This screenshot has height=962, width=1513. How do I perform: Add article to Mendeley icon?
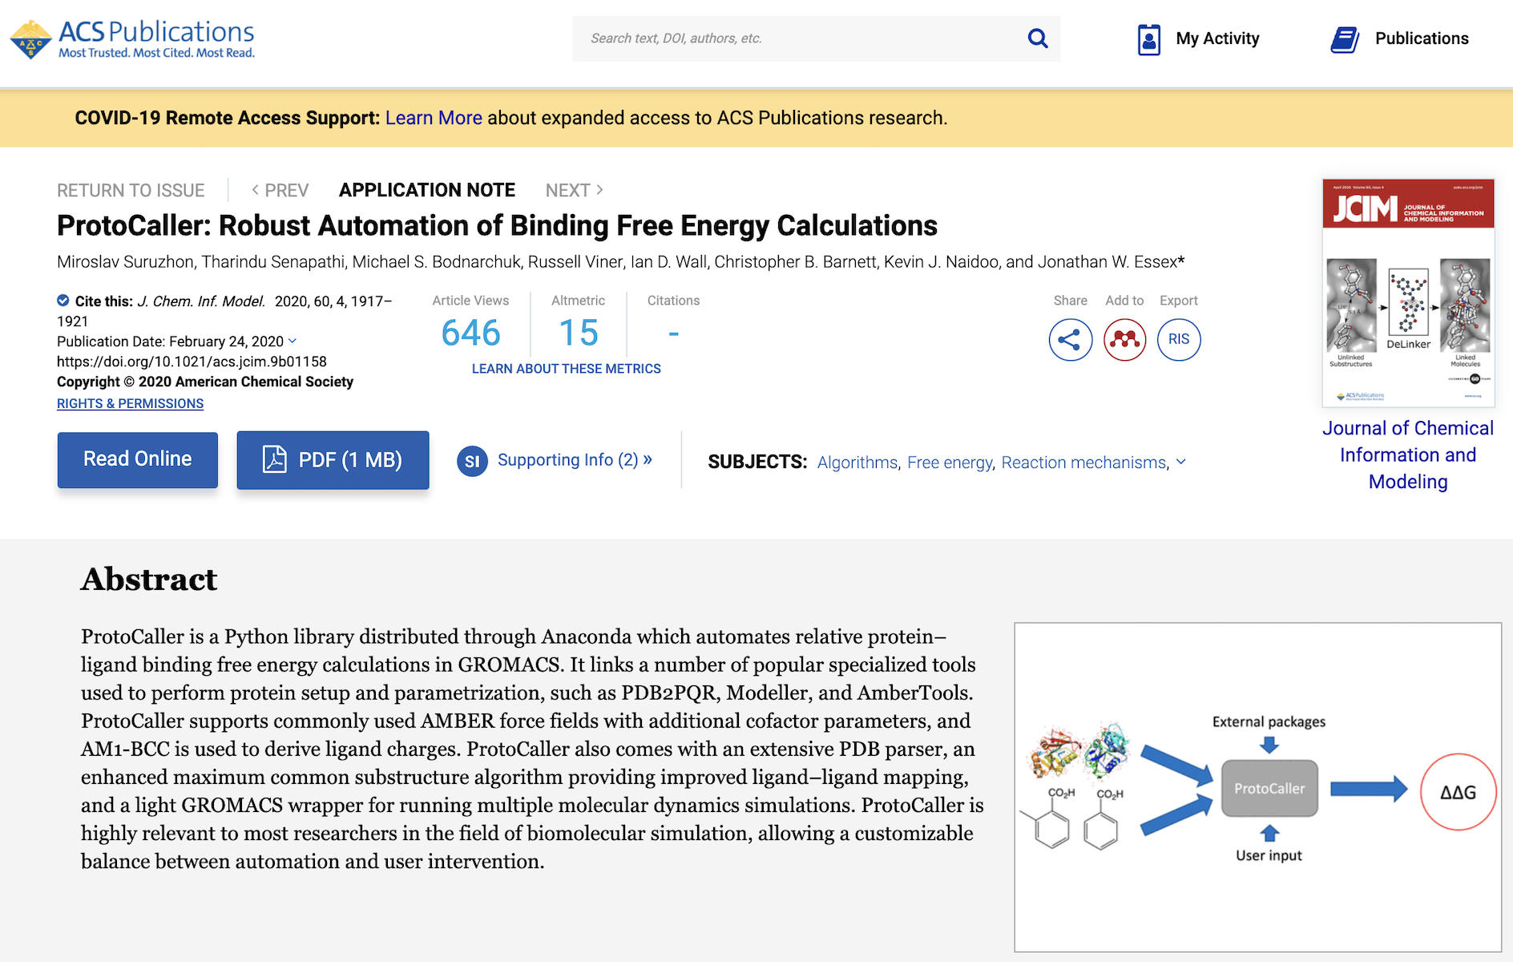1124,340
